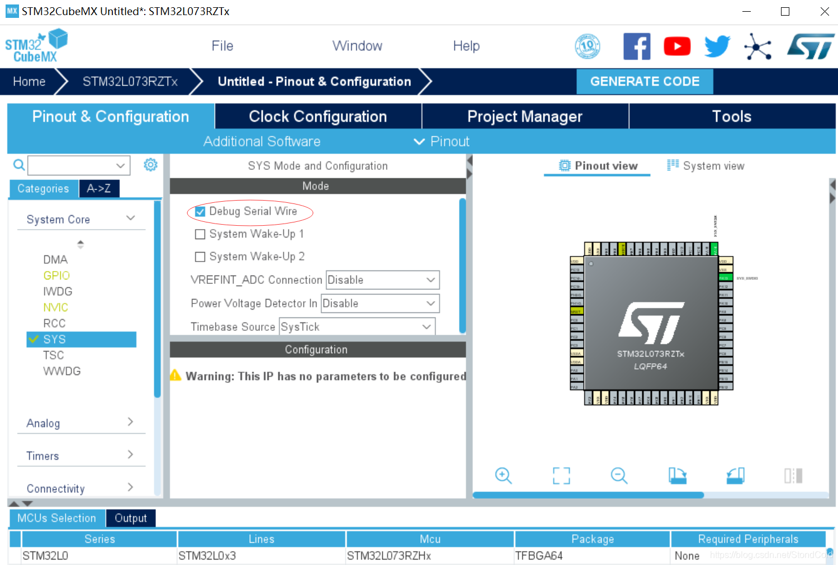Screen dimensions: 838x565
Task: Click the System view grid icon
Action: click(x=673, y=165)
